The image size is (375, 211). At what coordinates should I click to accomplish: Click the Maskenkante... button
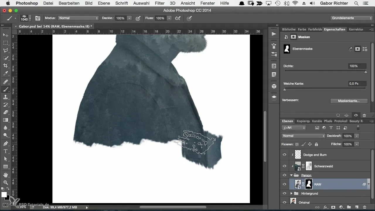349,101
